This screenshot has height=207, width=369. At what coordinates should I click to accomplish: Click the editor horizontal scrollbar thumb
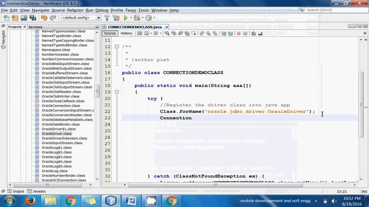click(x=215, y=185)
